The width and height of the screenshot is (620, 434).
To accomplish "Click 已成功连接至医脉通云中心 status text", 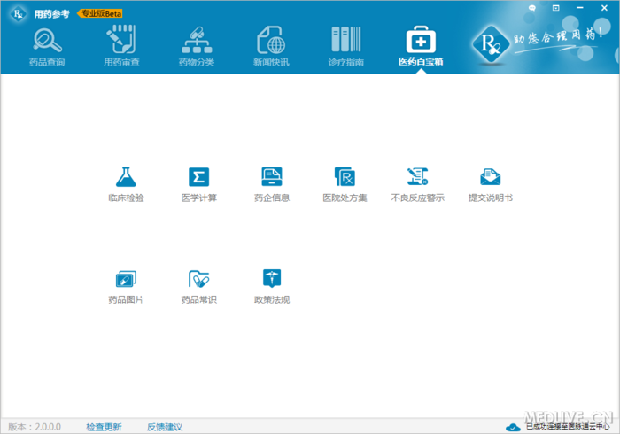I will tap(568, 427).
